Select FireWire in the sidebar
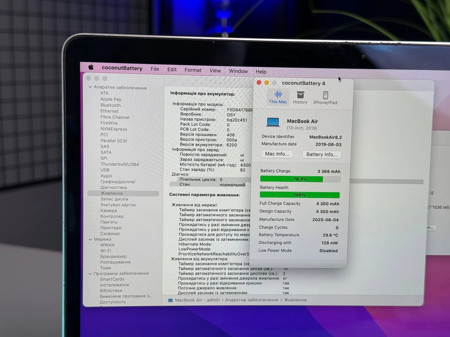The height and width of the screenshot is (337, 450). click(x=109, y=123)
